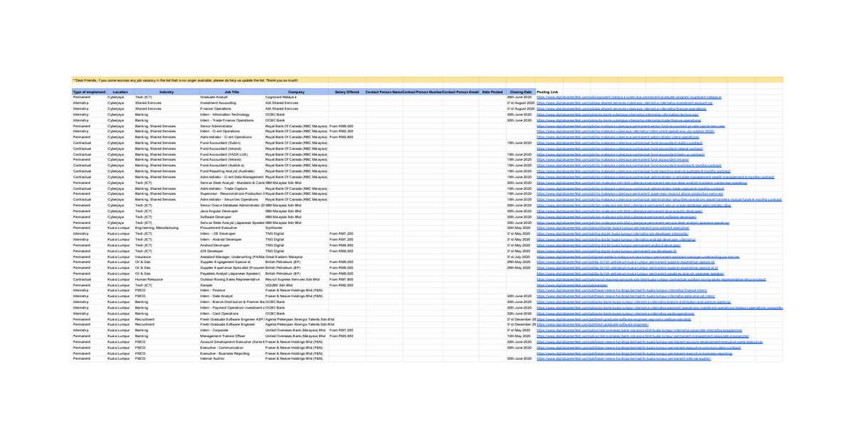
Task: Select 'Engineering, Manufacturing' industry cell
Action: 167,228
